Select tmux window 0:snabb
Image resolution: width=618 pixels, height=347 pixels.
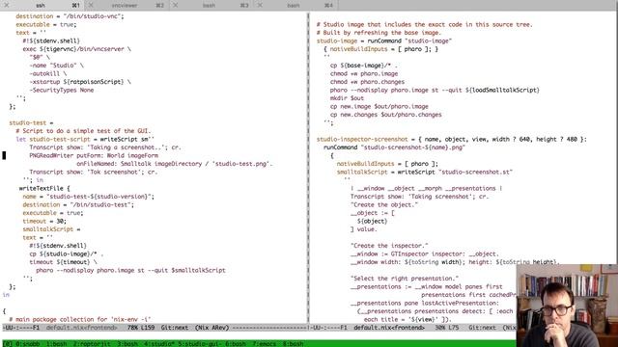click(28, 343)
